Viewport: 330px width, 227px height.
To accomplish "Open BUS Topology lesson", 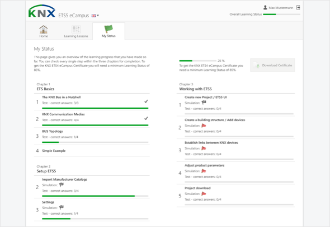I will click(x=53, y=131).
